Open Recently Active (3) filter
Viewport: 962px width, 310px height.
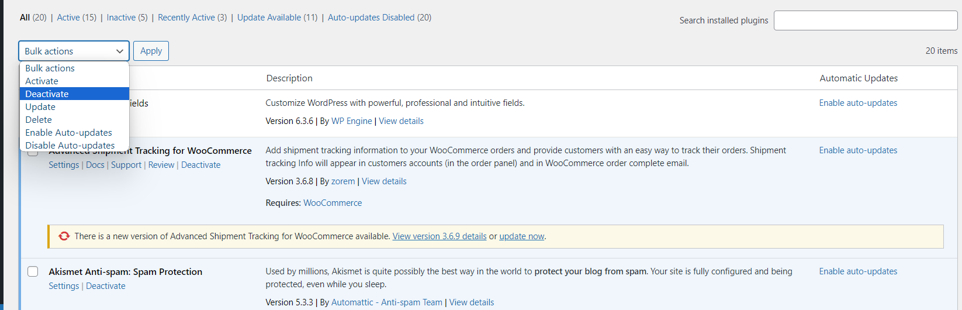coord(192,18)
